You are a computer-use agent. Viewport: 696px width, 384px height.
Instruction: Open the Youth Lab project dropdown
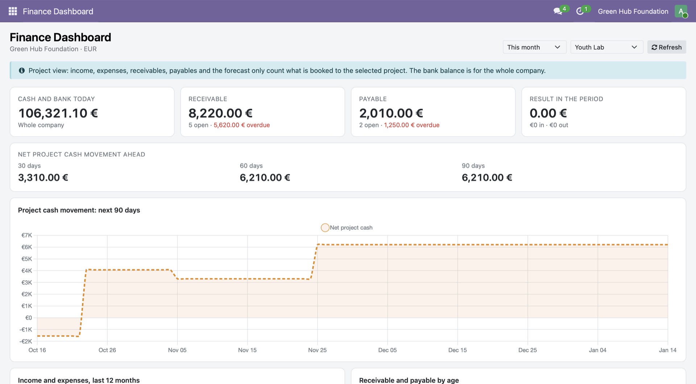[x=606, y=47]
